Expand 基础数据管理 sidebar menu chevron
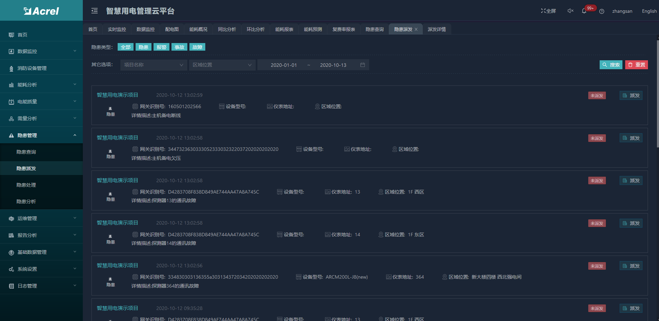The height and width of the screenshot is (321, 659). point(75,252)
